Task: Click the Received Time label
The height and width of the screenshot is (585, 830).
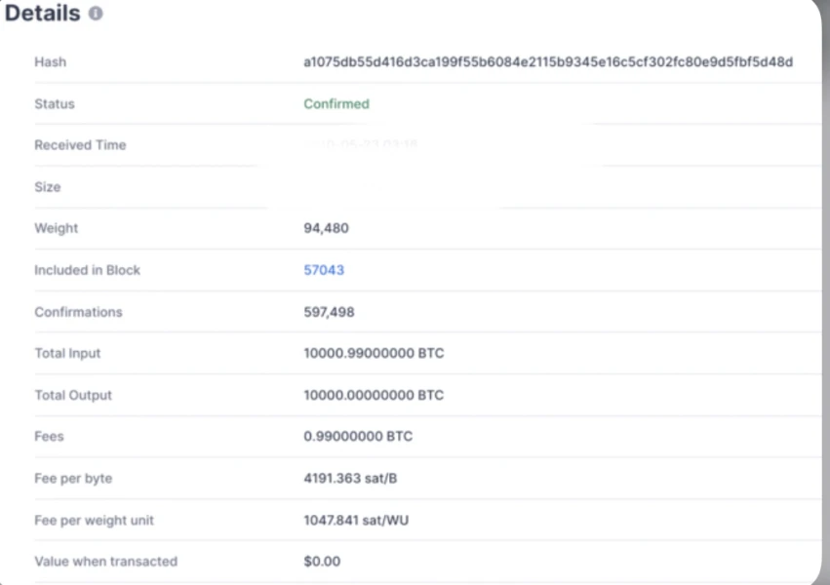Action: click(x=80, y=145)
